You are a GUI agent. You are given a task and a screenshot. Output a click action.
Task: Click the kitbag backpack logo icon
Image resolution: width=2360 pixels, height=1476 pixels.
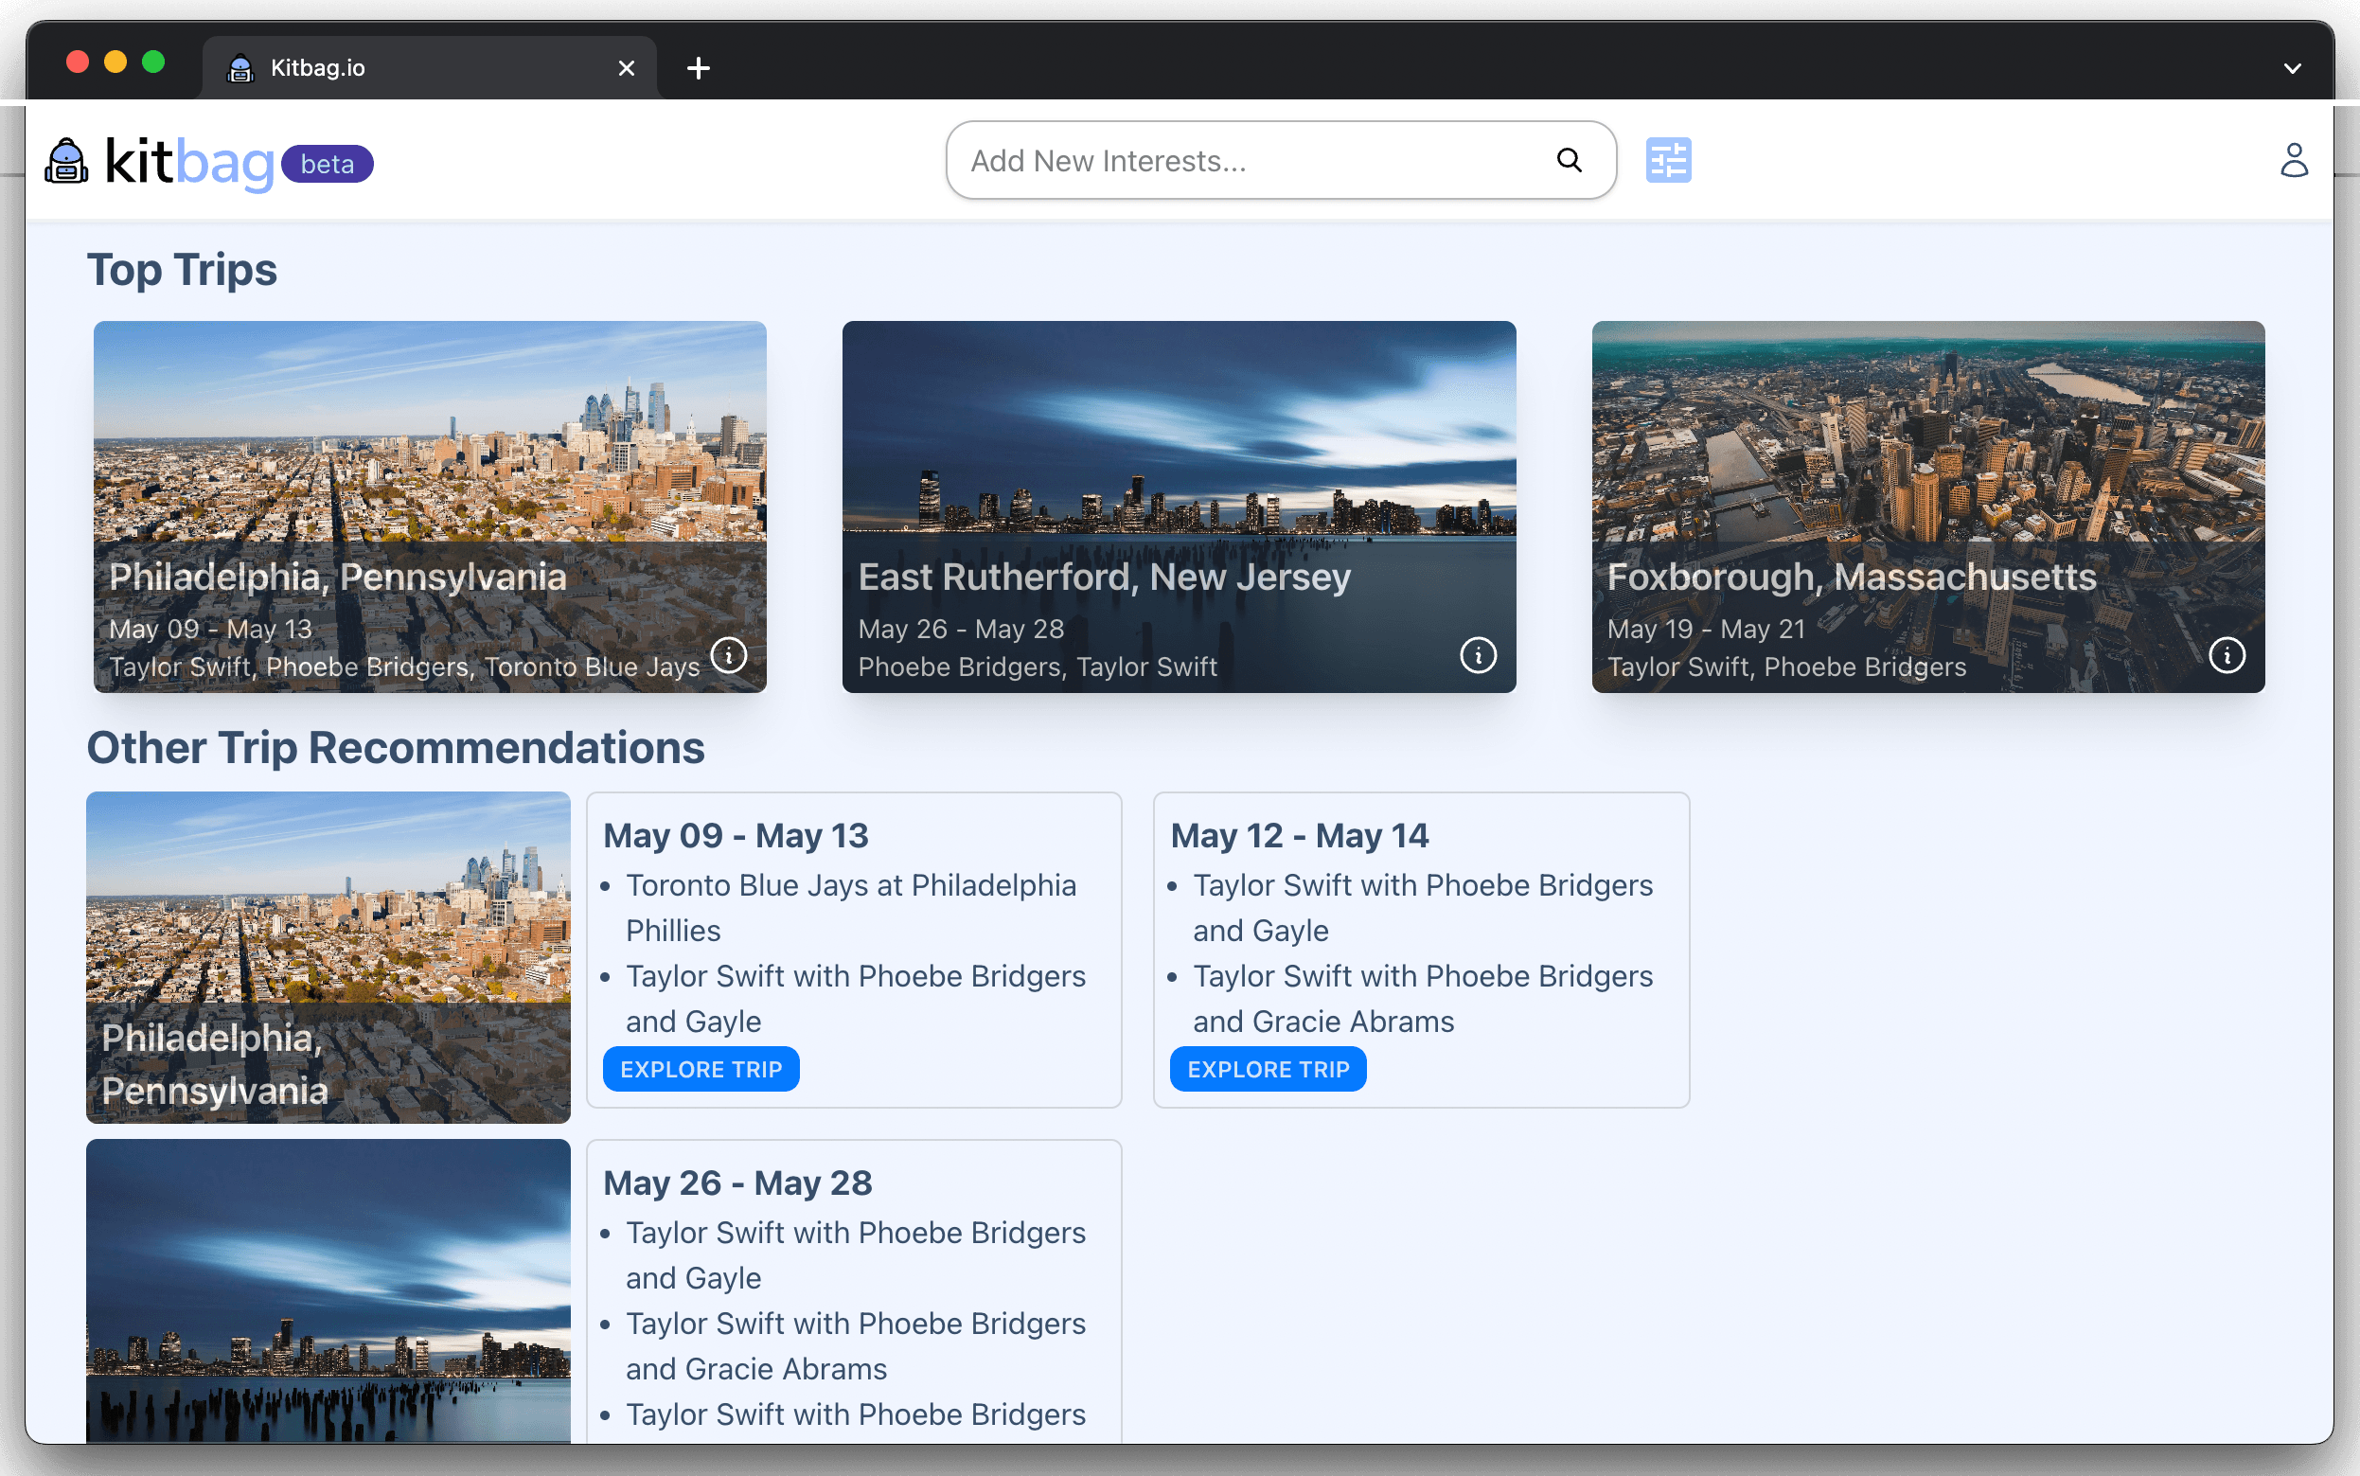66,161
